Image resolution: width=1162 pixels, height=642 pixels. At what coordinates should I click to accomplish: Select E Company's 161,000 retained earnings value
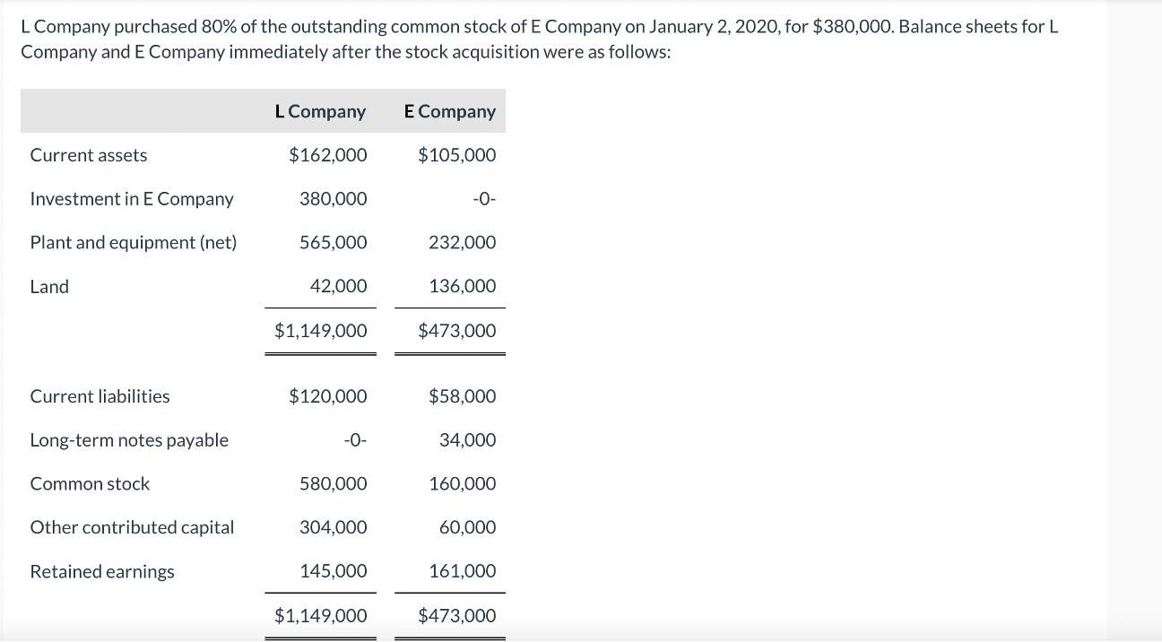pyautogui.click(x=462, y=572)
